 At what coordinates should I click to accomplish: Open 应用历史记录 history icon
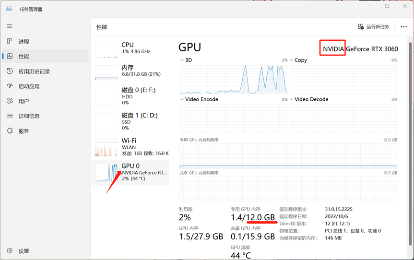10,71
